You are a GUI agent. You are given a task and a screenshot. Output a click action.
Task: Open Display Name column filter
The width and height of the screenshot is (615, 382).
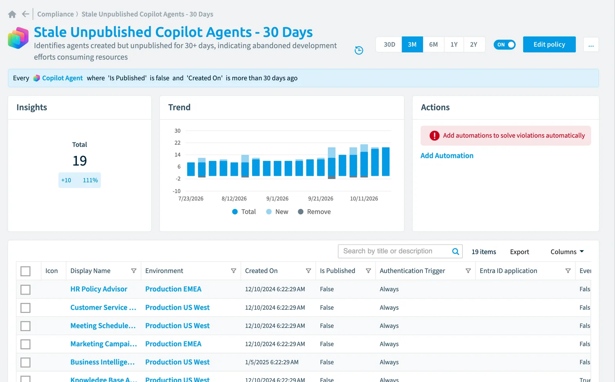(x=134, y=271)
